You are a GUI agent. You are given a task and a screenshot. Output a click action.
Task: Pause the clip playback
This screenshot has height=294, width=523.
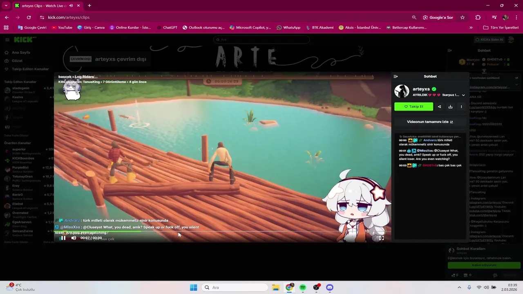(63, 238)
